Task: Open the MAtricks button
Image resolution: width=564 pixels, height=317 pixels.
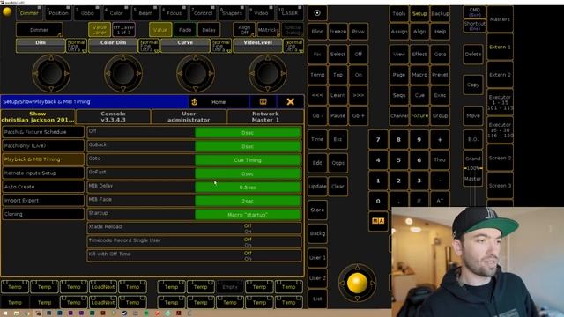Action: (x=268, y=30)
